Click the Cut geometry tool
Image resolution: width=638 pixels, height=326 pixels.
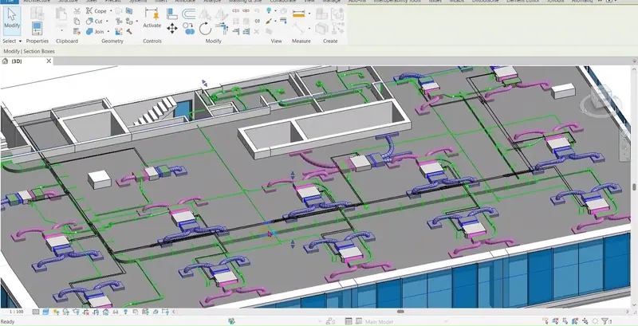click(95, 22)
